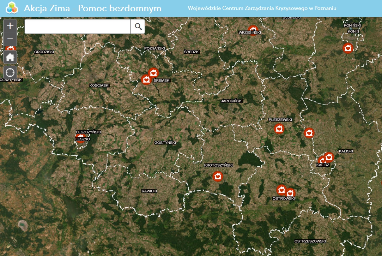Open shelter marker below PLESZEWSKI label

(x=279, y=129)
